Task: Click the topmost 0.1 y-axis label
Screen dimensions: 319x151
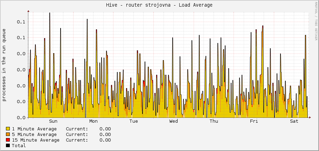Action: (21, 22)
